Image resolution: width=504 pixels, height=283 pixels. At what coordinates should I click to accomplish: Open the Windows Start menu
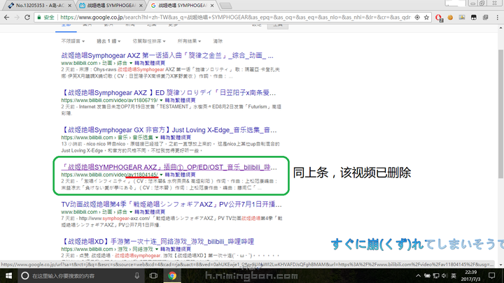[8, 275]
